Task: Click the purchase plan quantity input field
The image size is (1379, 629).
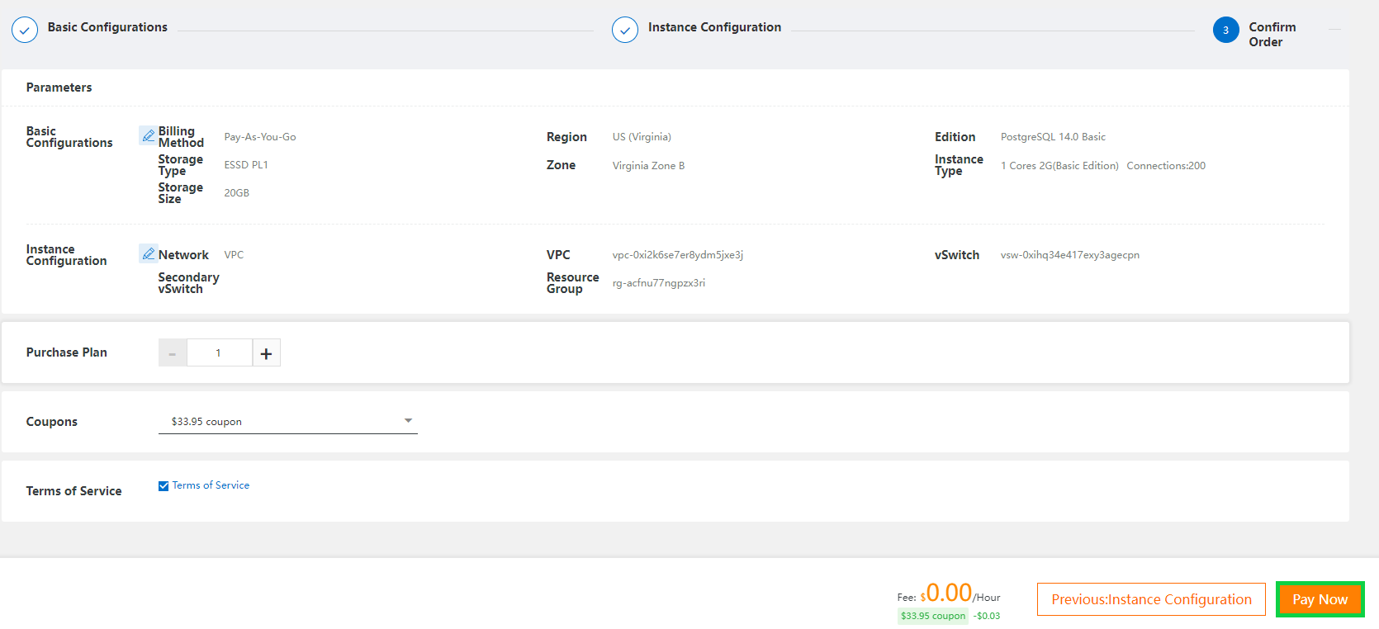Action: pyautogui.click(x=219, y=352)
